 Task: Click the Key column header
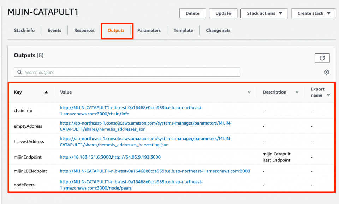(x=18, y=92)
